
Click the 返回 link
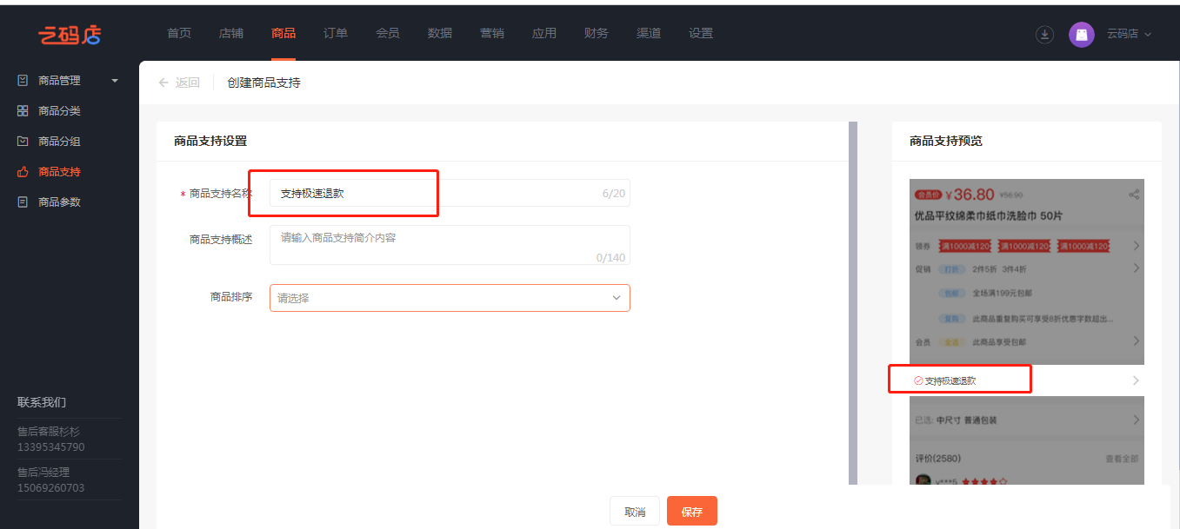(x=188, y=83)
